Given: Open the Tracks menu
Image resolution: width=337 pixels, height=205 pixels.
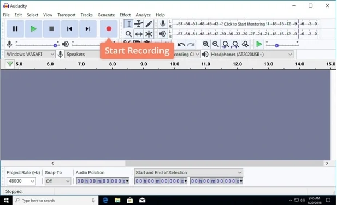Looking at the screenshot, I should pyautogui.click(x=87, y=15).
